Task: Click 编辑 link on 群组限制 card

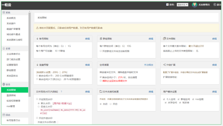Action: tap(151, 38)
